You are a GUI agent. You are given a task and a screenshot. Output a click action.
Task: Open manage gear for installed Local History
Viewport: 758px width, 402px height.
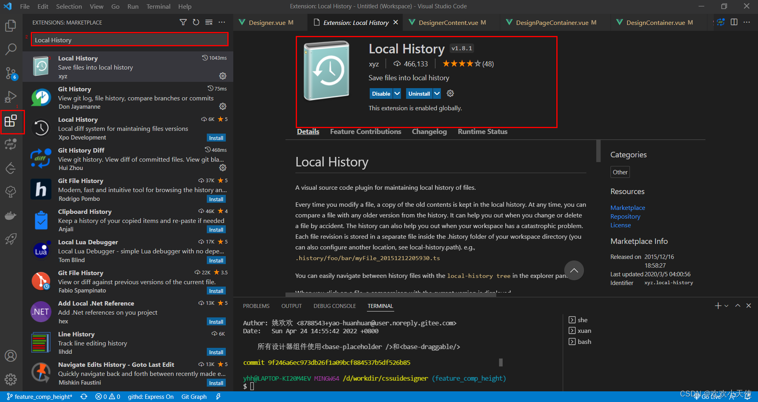223,75
